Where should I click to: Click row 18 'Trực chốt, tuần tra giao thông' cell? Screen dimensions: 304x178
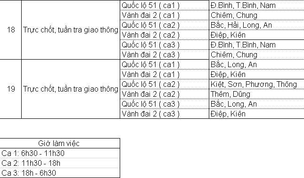[x=71, y=30]
